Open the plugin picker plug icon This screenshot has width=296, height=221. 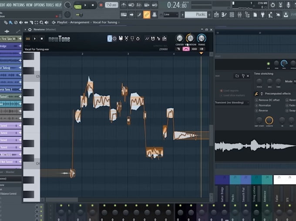pos(262,14)
